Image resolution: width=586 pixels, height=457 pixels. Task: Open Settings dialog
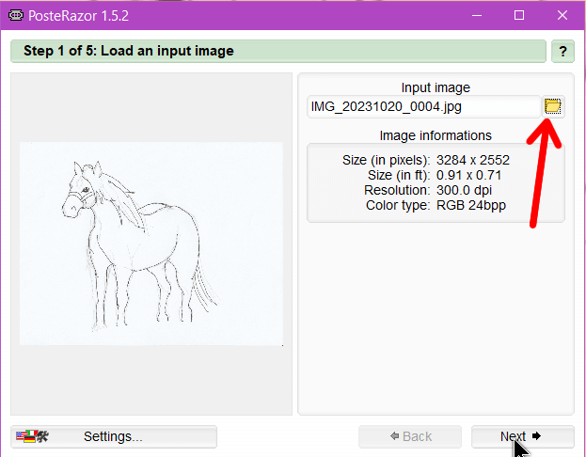click(x=114, y=436)
